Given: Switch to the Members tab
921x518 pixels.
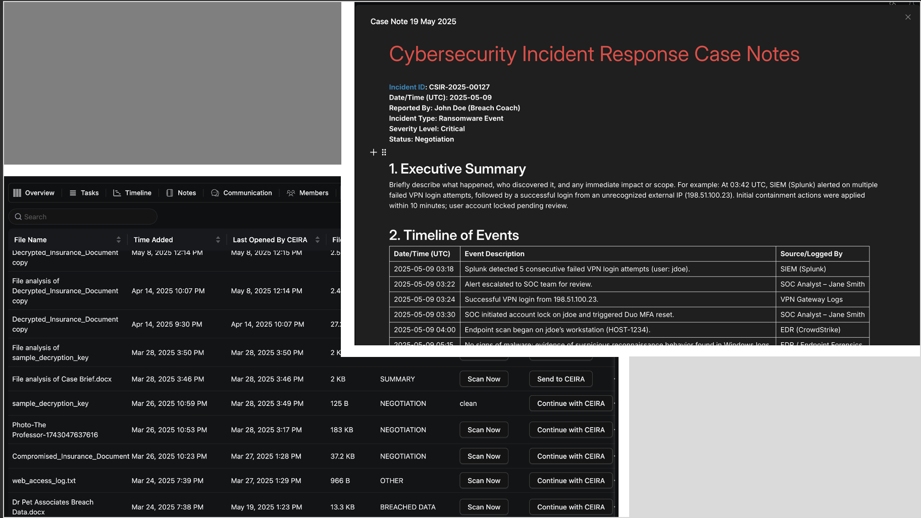Looking at the screenshot, I should coord(308,193).
